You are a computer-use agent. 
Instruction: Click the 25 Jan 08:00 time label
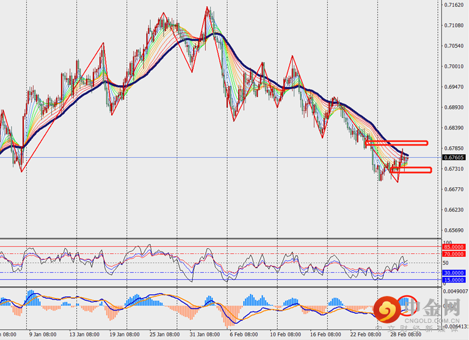(x=164, y=334)
